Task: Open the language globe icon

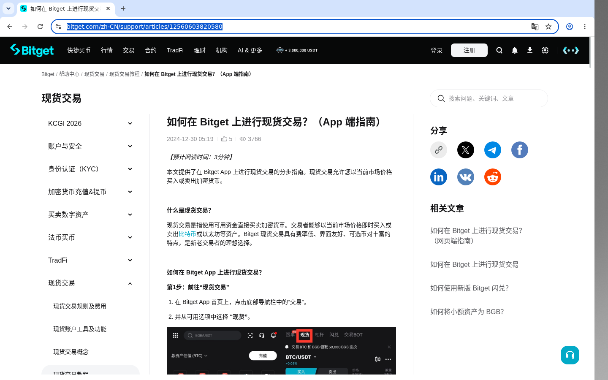Action: pyautogui.click(x=545, y=50)
